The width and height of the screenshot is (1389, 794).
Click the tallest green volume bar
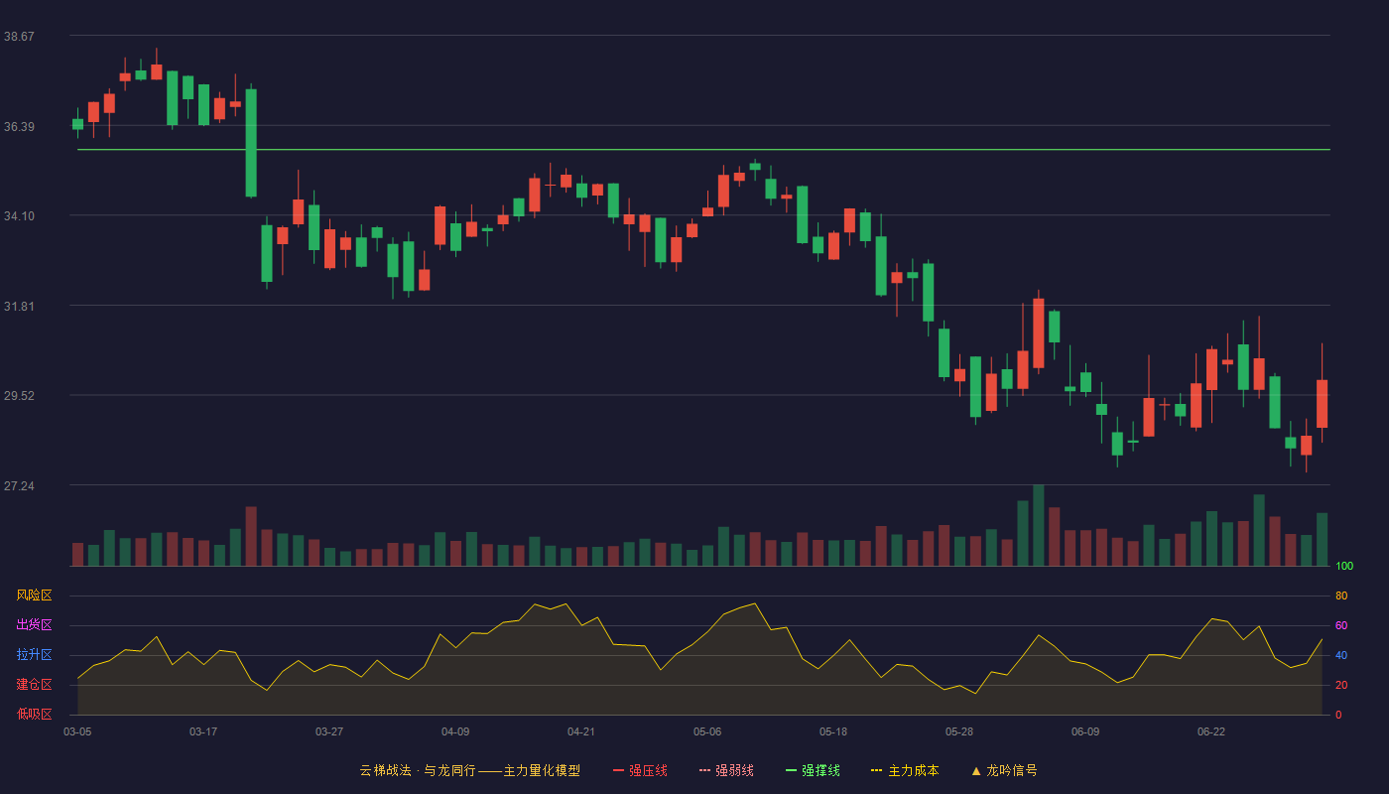coord(1039,525)
